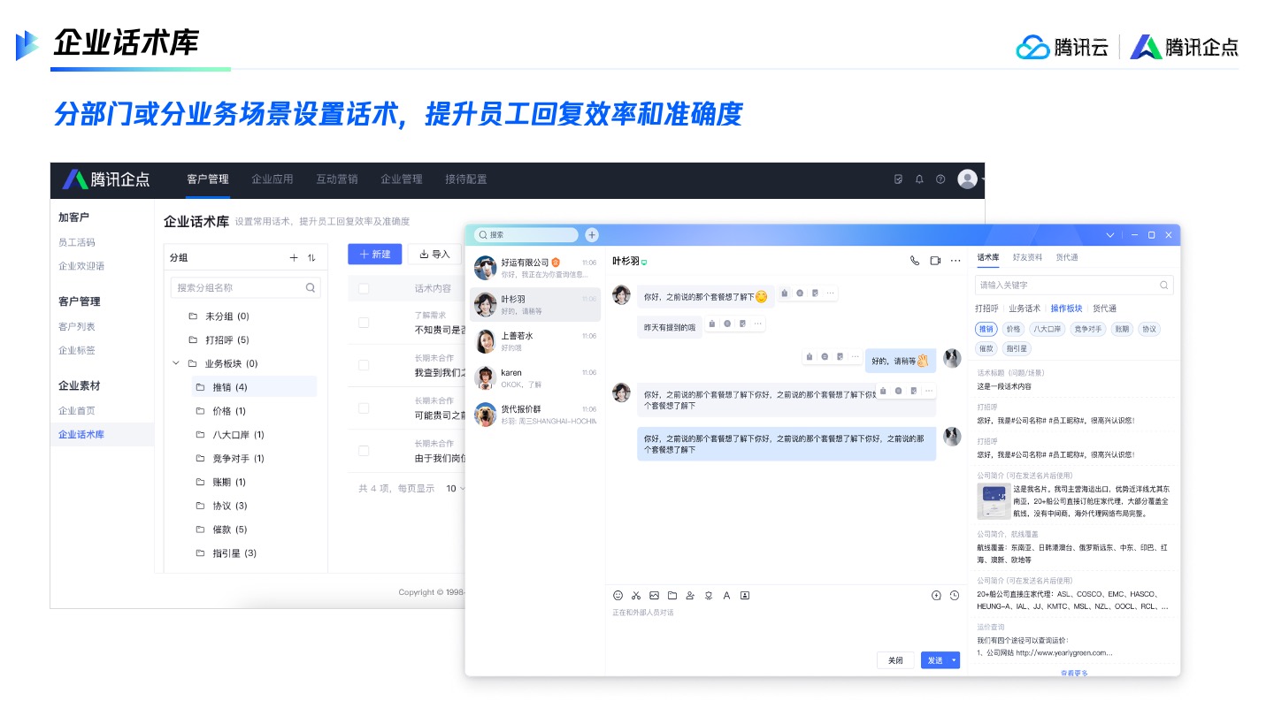
Task: Switch to 互动营销 in the top nav
Action: (337, 179)
